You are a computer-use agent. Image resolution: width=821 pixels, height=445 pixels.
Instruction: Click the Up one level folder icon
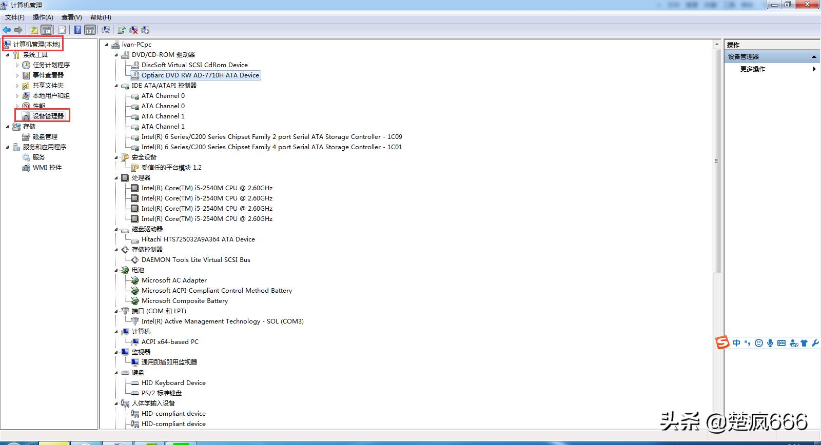point(34,30)
